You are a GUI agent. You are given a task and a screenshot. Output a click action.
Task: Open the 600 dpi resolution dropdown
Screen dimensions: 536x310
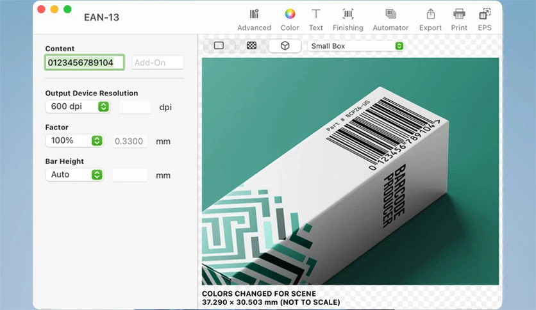(78, 106)
